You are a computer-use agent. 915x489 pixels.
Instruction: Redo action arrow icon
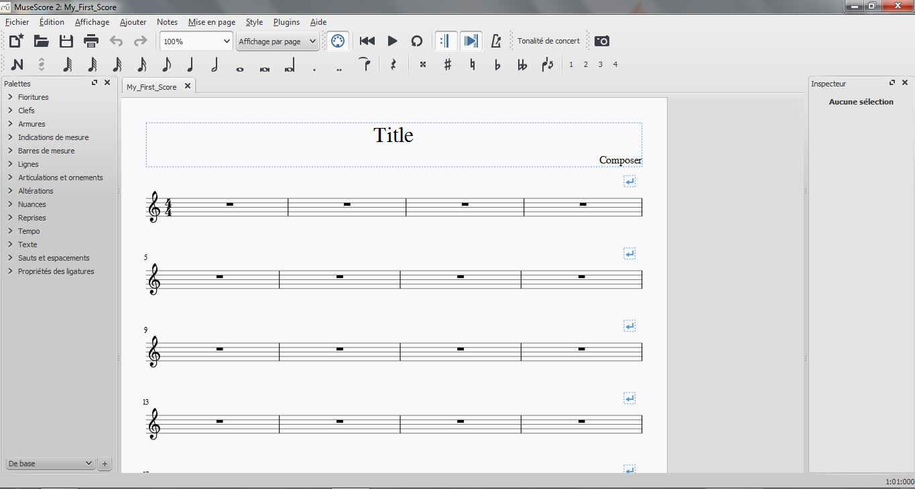point(140,41)
